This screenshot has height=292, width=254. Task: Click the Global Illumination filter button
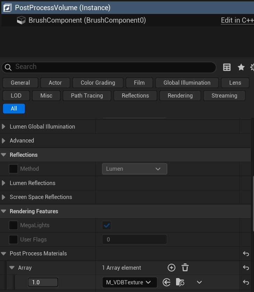tap(187, 83)
